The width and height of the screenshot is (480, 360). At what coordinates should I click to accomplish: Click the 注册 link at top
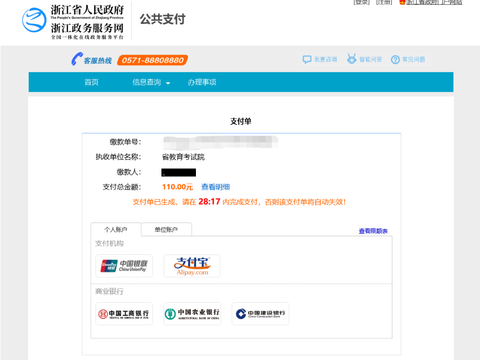pos(384,2)
